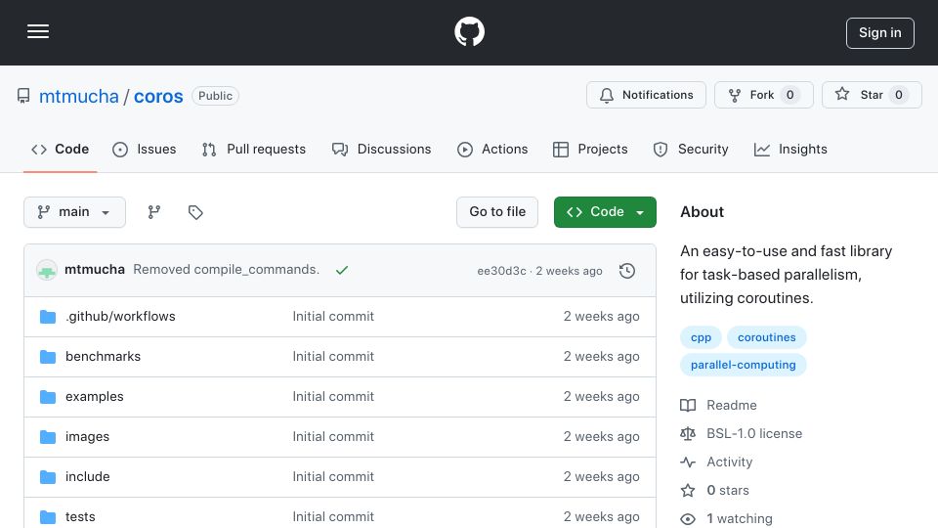
Task: Click the Go to file button
Action: coord(497,212)
